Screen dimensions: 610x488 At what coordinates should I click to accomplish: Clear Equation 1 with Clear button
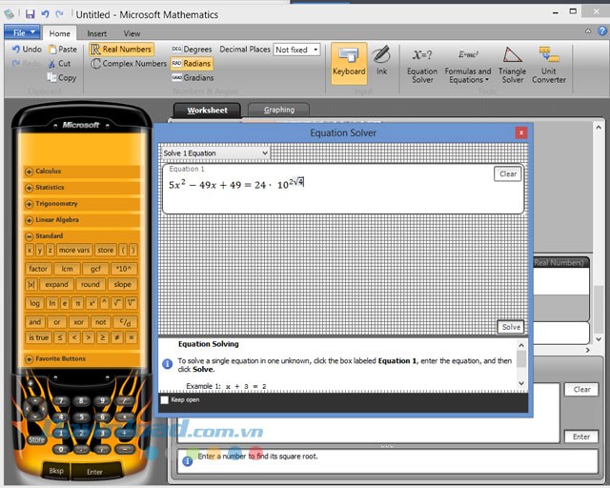click(508, 173)
